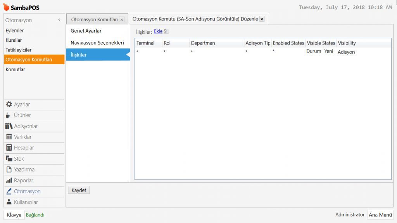The width and height of the screenshot is (397, 223).
Task: Click the Sil link to delete a relation
Action: (x=166, y=31)
